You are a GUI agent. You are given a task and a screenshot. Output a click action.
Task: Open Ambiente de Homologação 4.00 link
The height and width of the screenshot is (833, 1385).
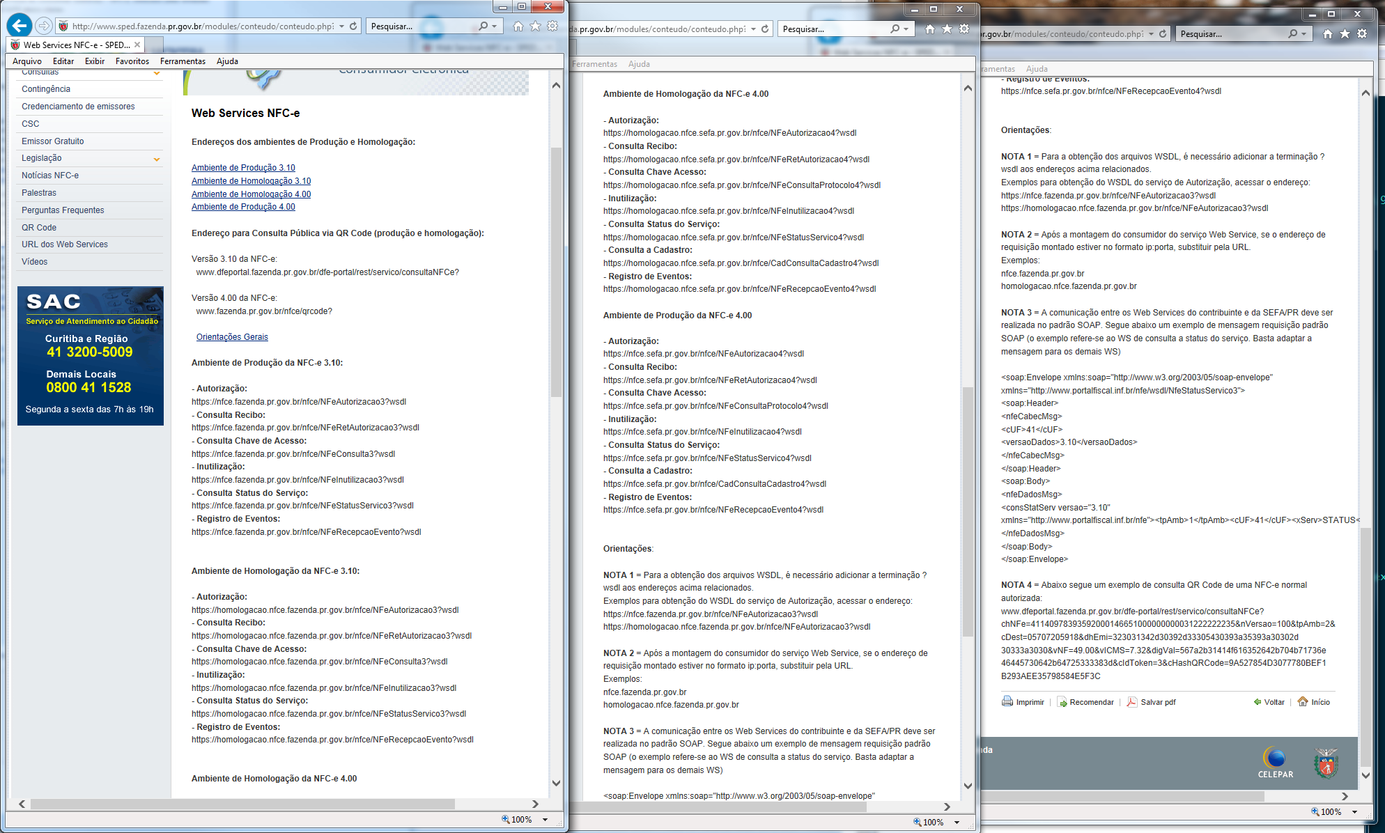tap(251, 194)
